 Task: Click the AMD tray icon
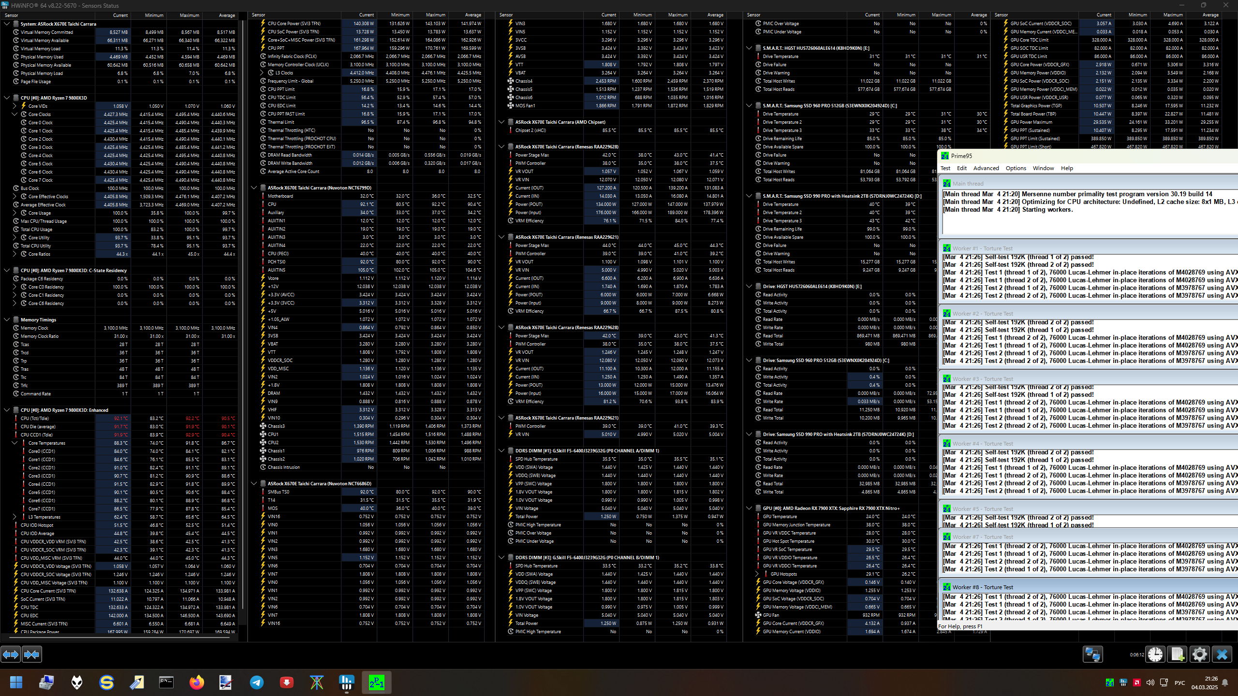coord(1137,682)
